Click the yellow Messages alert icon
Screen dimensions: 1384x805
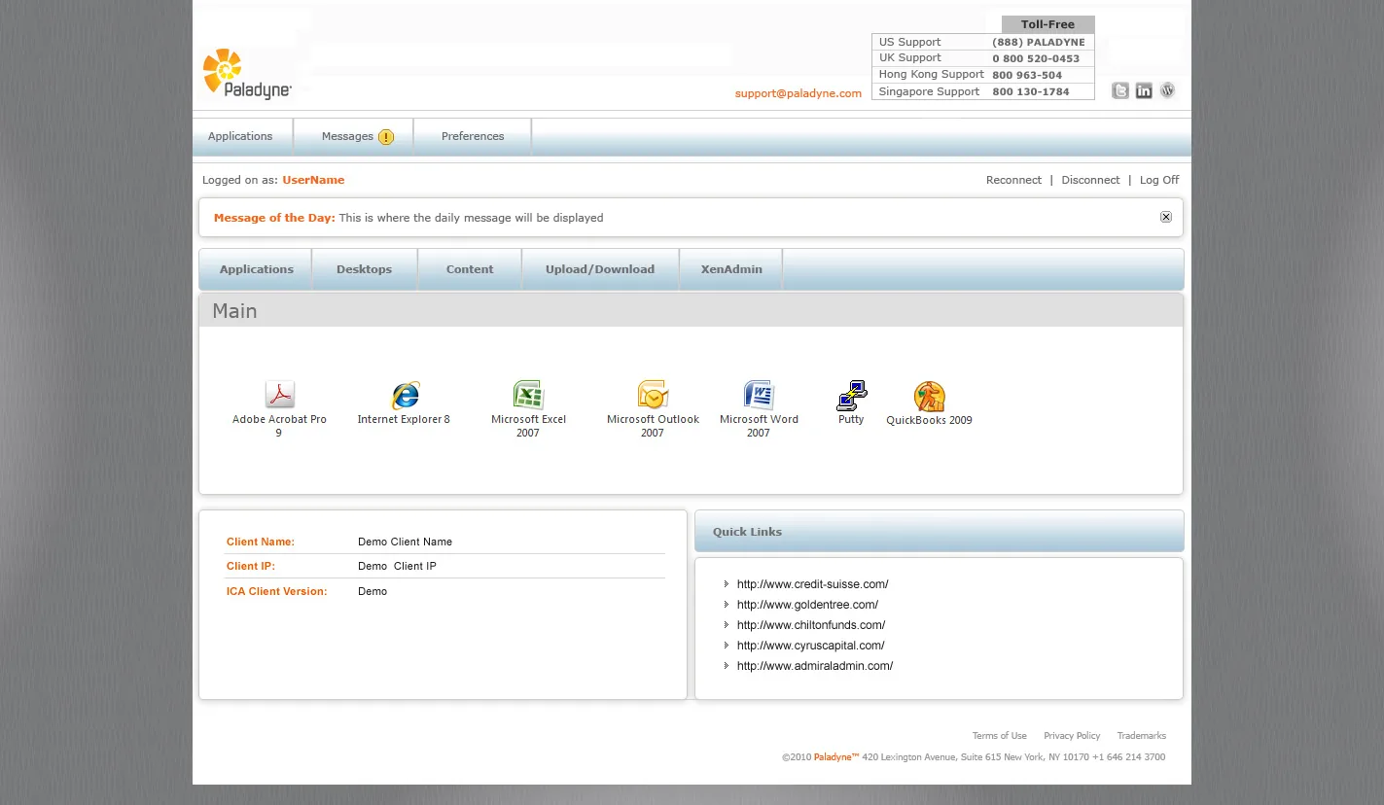(386, 137)
